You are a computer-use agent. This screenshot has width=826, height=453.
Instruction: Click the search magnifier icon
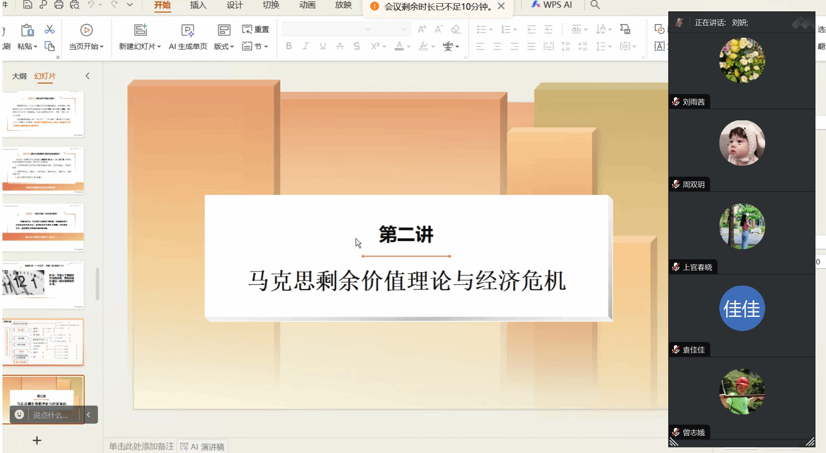pyautogui.click(x=595, y=5)
